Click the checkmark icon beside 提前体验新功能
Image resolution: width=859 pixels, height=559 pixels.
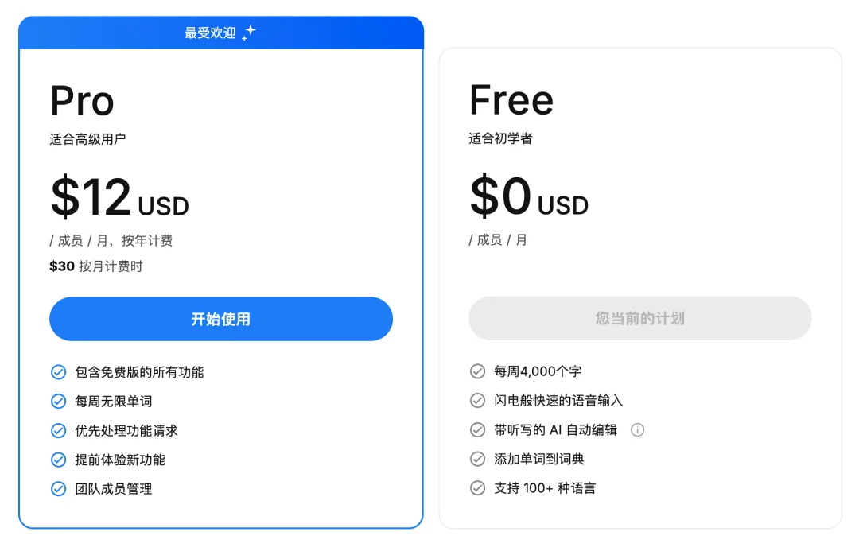[59, 460]
